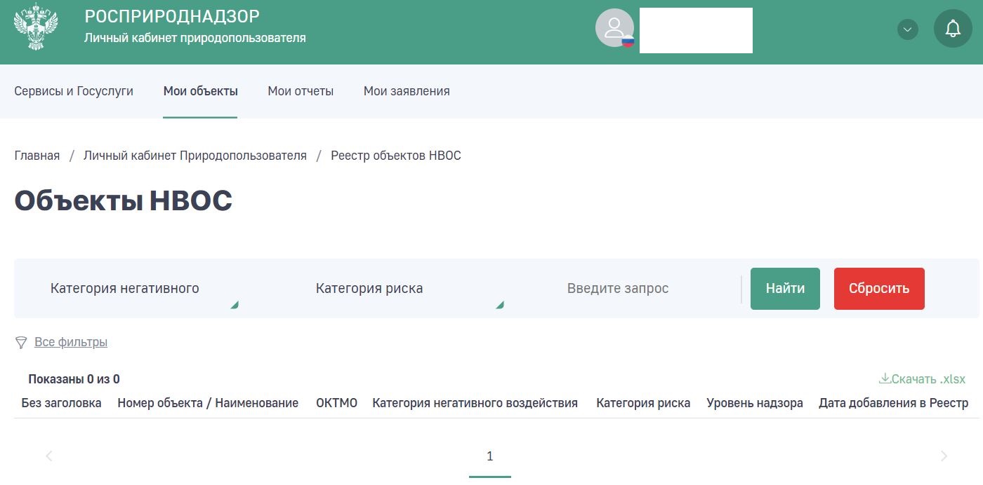Click the user profile avatar icon

[614, 28]
